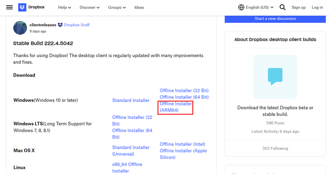
Task: Click Windows (Windows 10 or later) label
Action: (46, 100)
